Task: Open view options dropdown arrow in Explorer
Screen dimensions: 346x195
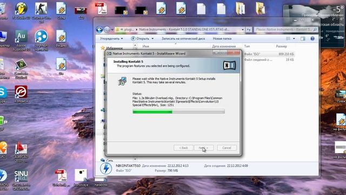Action: (x=294, y=38)
